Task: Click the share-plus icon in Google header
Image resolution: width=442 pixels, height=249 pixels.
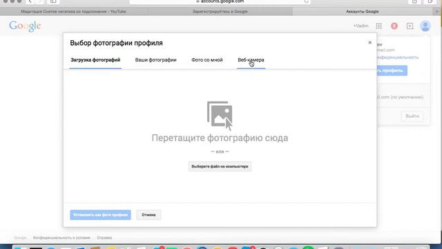Action: 410,26
